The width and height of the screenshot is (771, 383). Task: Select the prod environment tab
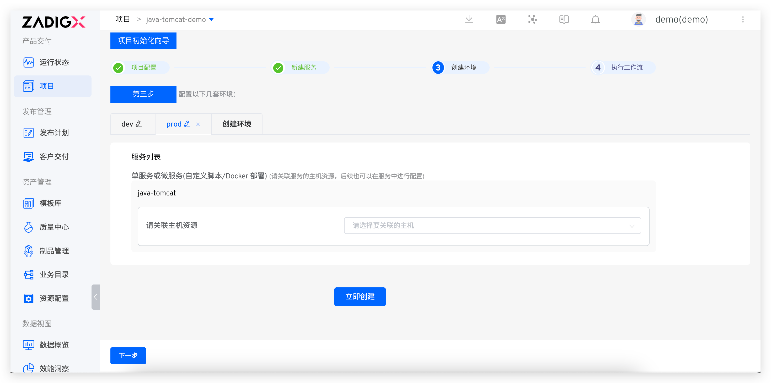(x=183, y=124)
